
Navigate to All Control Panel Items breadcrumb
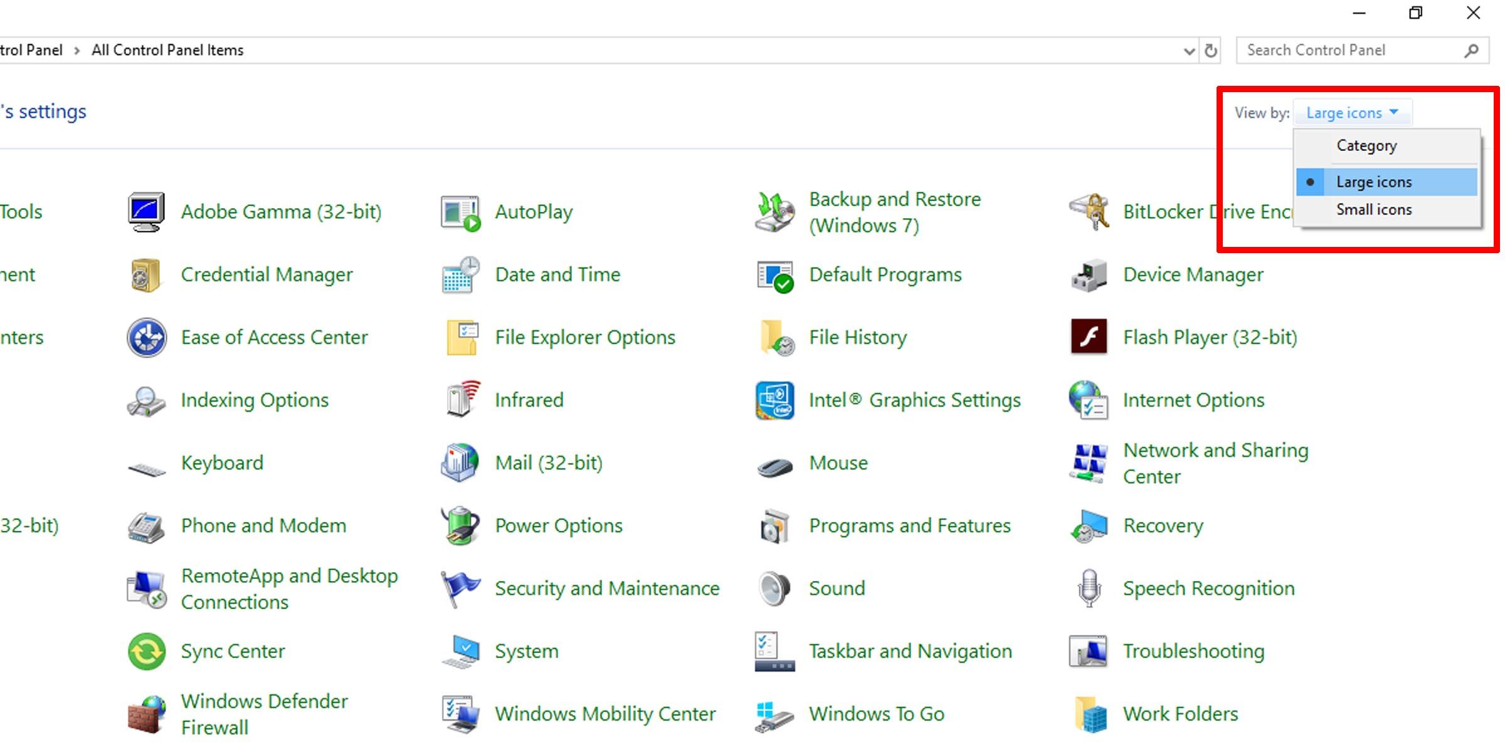click(167, 50)
